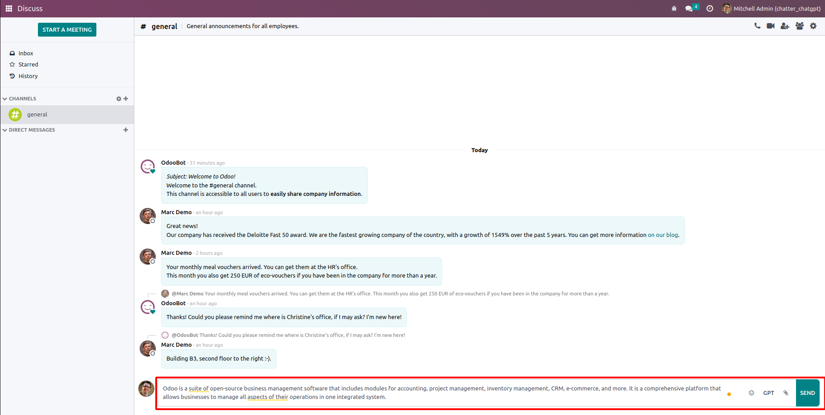Image resolution: width=825 pixels, height=415 pixels.
Task: Add a new channel with plus icon
Action: (126, 99)
